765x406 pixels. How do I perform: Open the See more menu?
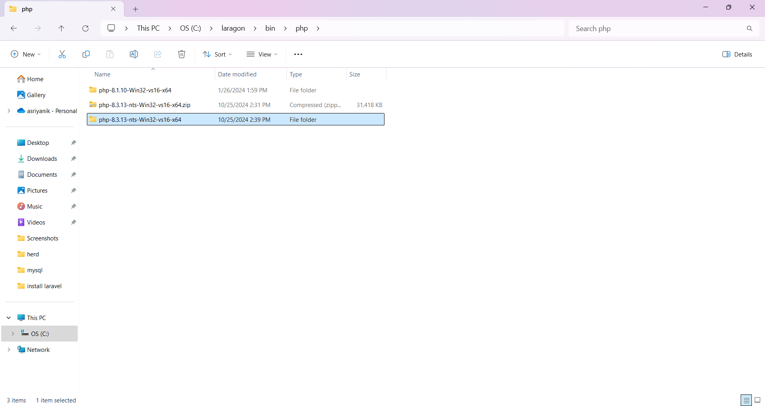(x=298, y=54)
